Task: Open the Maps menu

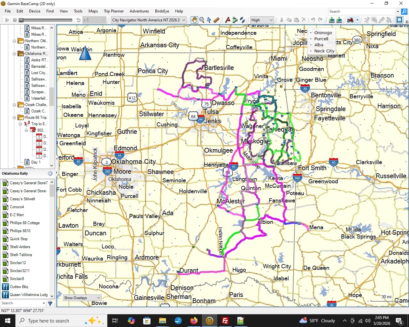Action: coord(93,11)
